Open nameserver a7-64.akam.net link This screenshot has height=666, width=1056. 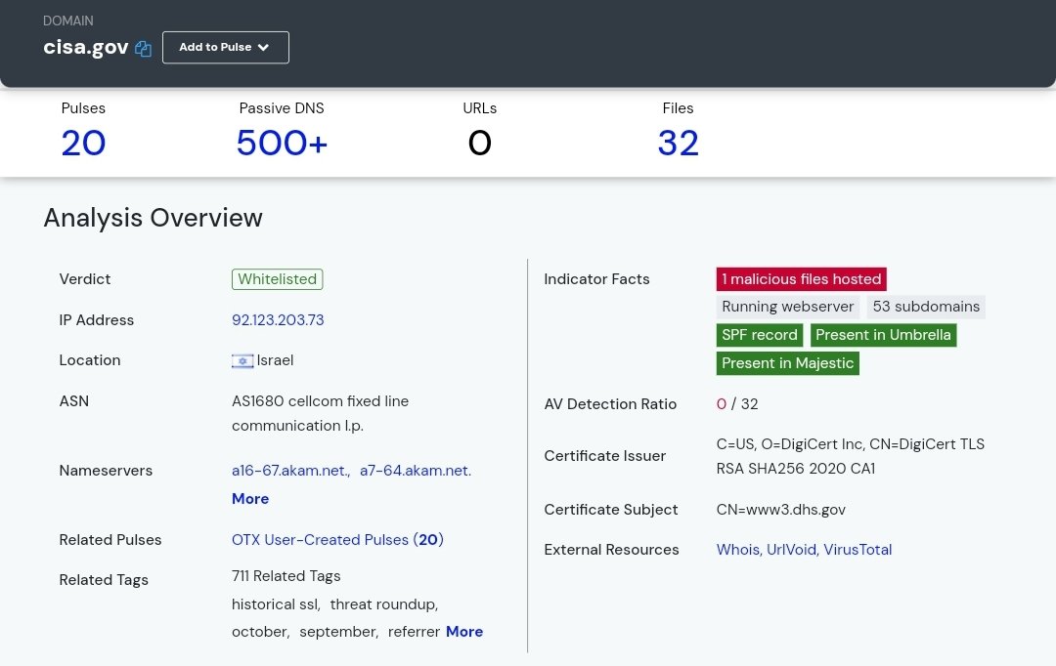(416, 471)
